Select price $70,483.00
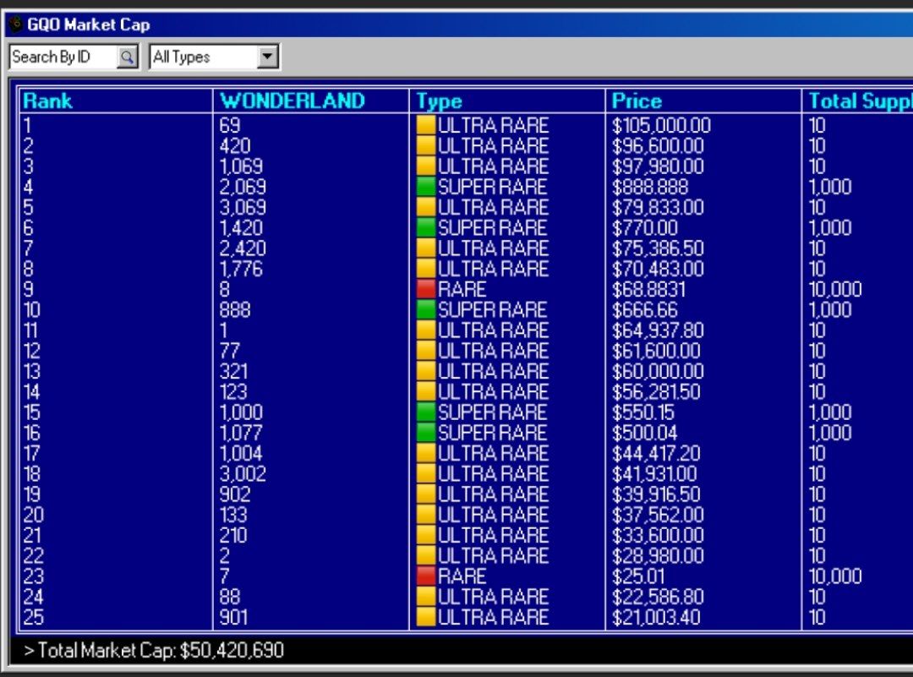Image resolution: width=913 pixels, height=677 pixels. [x=658, y=269]
